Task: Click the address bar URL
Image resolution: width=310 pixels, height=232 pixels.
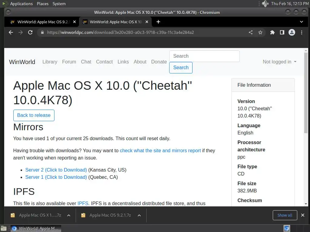Action: click(120, 32)
